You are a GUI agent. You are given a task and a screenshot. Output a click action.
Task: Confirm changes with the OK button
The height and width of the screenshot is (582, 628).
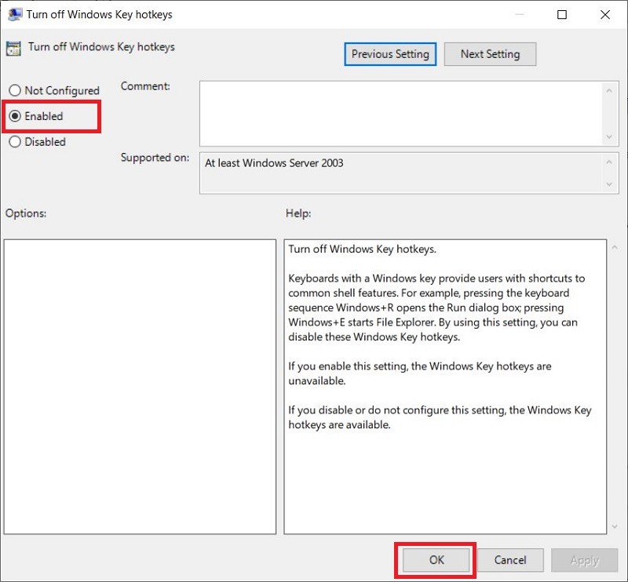click(436, 560)
